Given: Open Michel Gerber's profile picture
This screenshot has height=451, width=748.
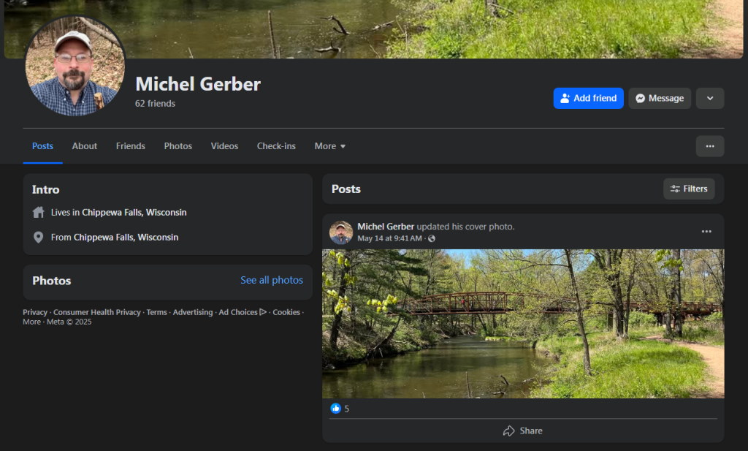Looking at the screenshot, I should click(x=75, y=67).
